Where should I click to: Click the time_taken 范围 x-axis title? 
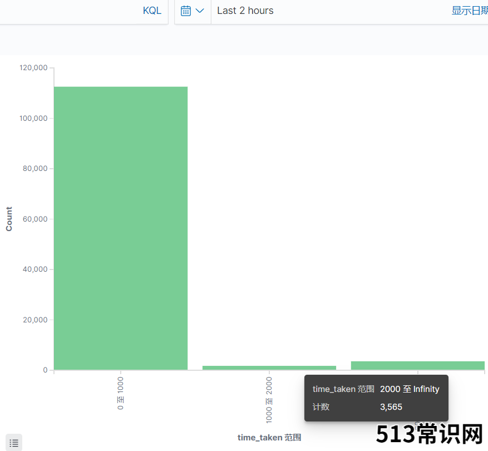(269, 438)
